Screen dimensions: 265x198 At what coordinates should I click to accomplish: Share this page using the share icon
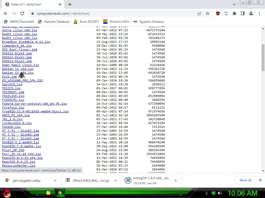click(199, 13)
